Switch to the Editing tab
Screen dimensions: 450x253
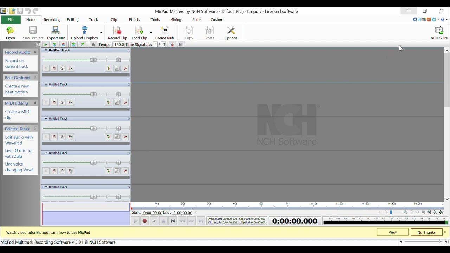pos(73,20)
